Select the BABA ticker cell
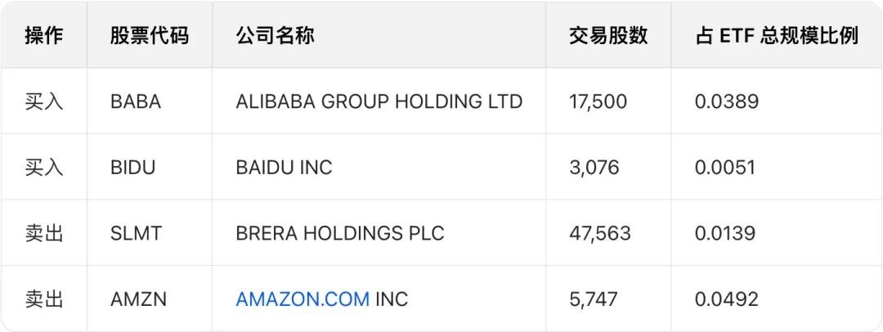Image resolution: width=883 pixels, height=332 pixels. pyautogui.click(x=136, y=102)
